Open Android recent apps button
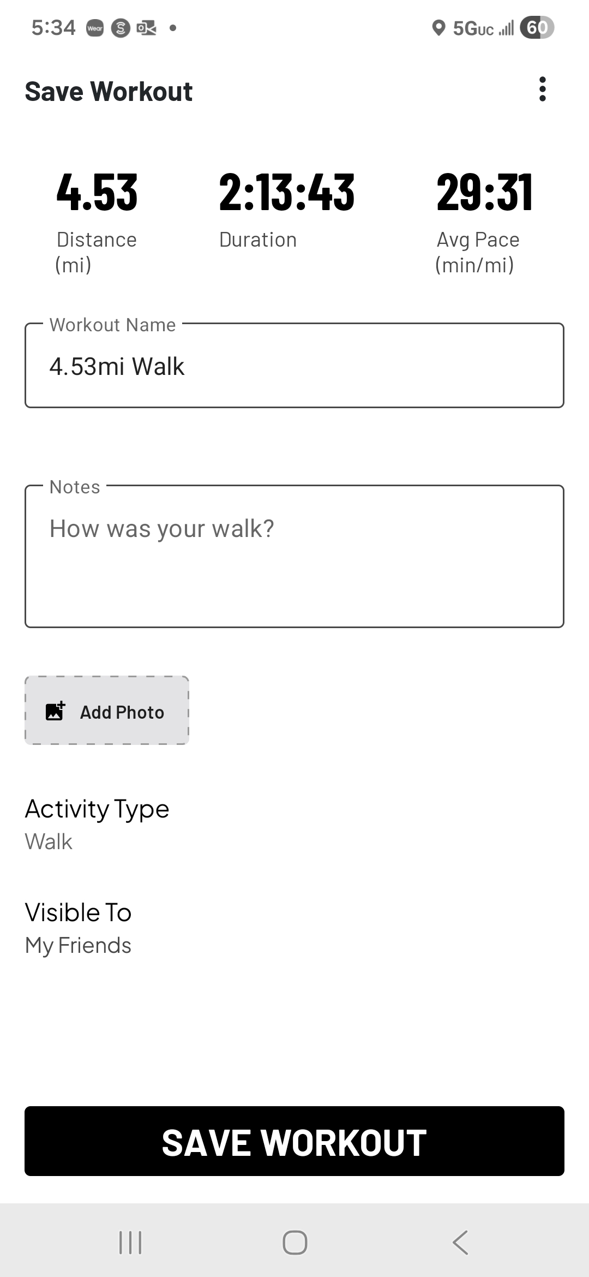This screenshot has height=1277, width=589. point(130,1243)
